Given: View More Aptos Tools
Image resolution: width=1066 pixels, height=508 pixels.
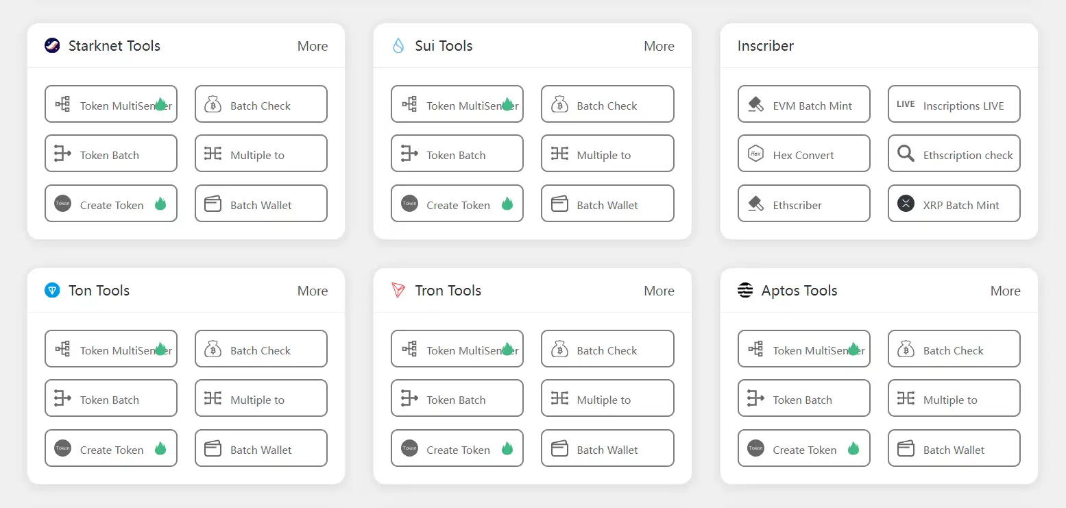Looking at the screenshot, I should point(1005,291).
